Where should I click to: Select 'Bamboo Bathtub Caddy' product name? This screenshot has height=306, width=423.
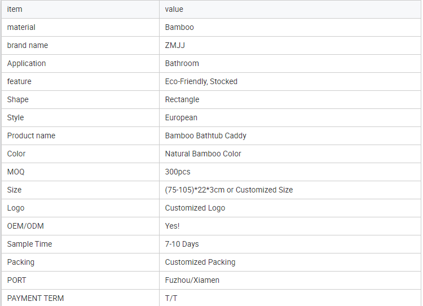pos(205,135)
